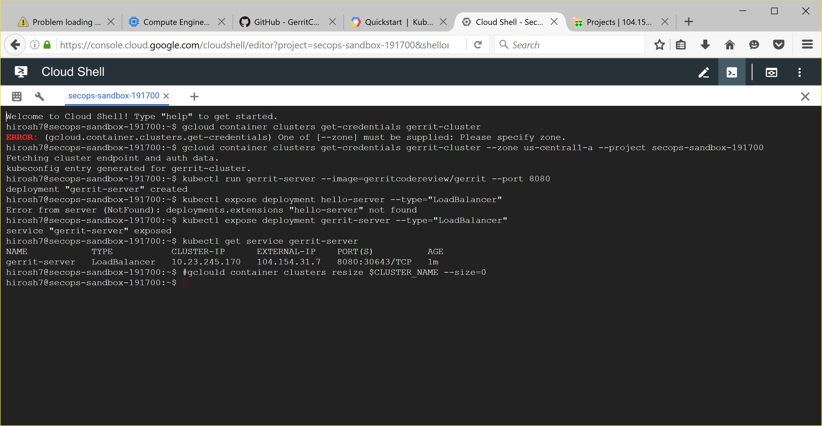Image resolution: width=822 pixels, height=426 pixels.
Task: Show site information icon in address bar
Action: (x=34, y=45)
